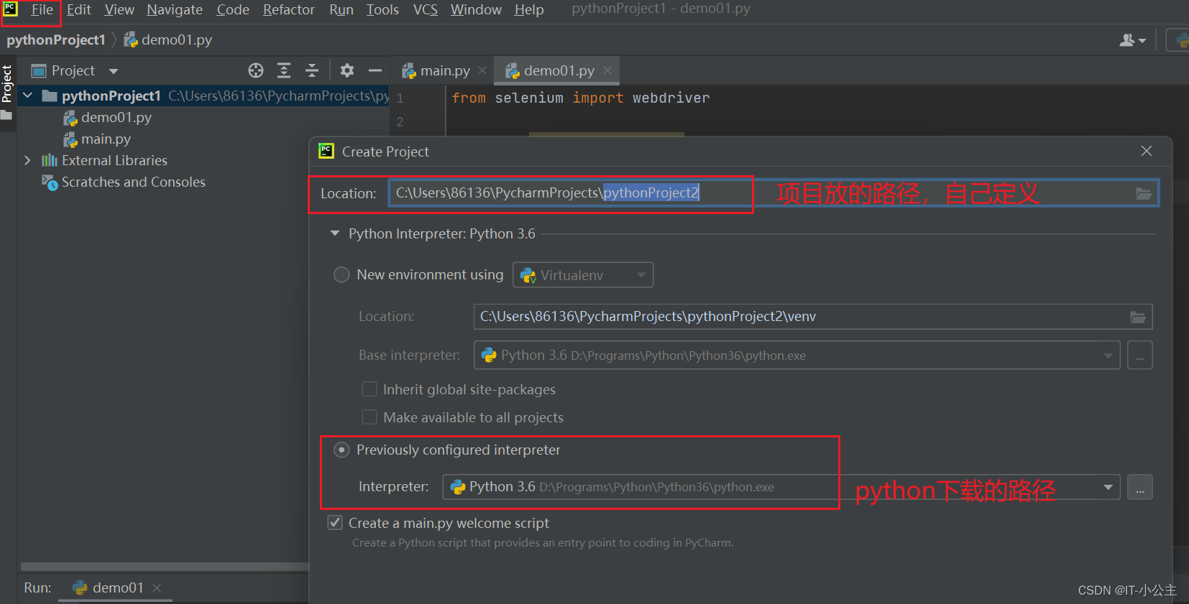Viewport: 1189px width, 604px height.
Task: Open the Interpreter selection dropdown
Action: click(x=781, y=487)
